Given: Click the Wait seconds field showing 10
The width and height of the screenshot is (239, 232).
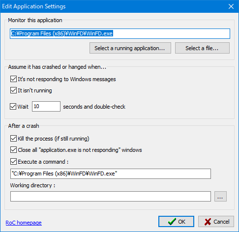Looking at the screenshot, I should click(x=46, y=106).
